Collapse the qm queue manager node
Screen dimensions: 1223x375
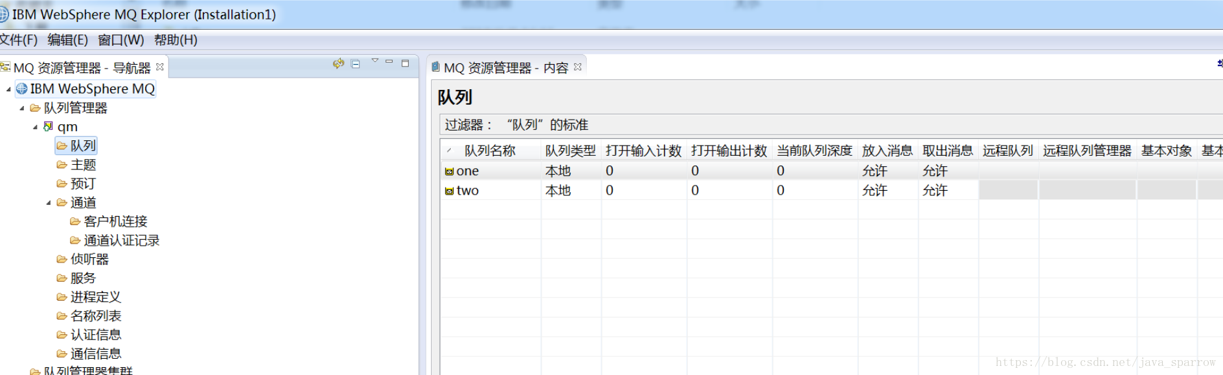point(36,127)
